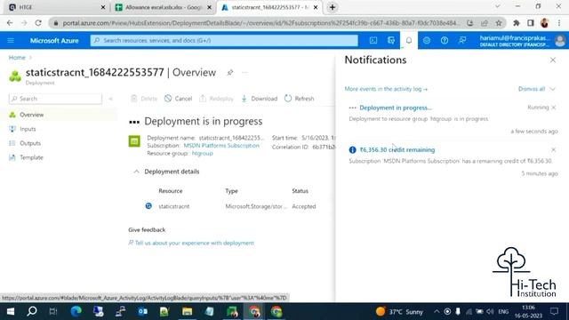Open the Chrome three-dot menu

pos(559,23)
